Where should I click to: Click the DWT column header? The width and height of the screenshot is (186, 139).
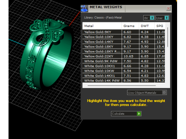(147, 26)
